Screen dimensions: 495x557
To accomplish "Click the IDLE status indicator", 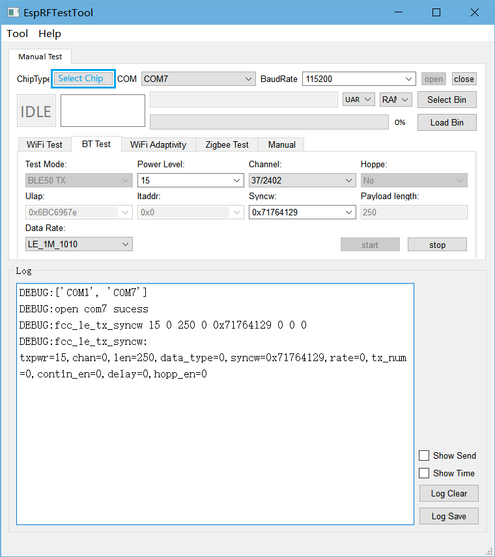I will pyautogui.click(x=36, y=111).
